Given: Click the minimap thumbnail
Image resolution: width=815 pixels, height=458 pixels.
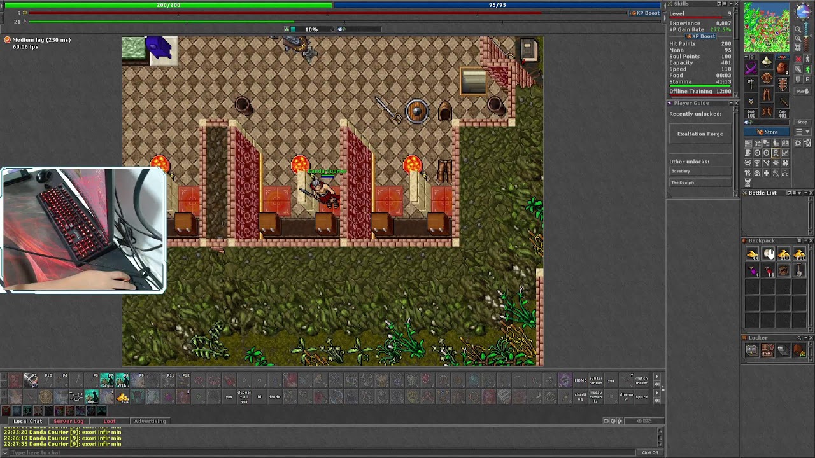Looking at the screenshot, I should coord(767,27).
